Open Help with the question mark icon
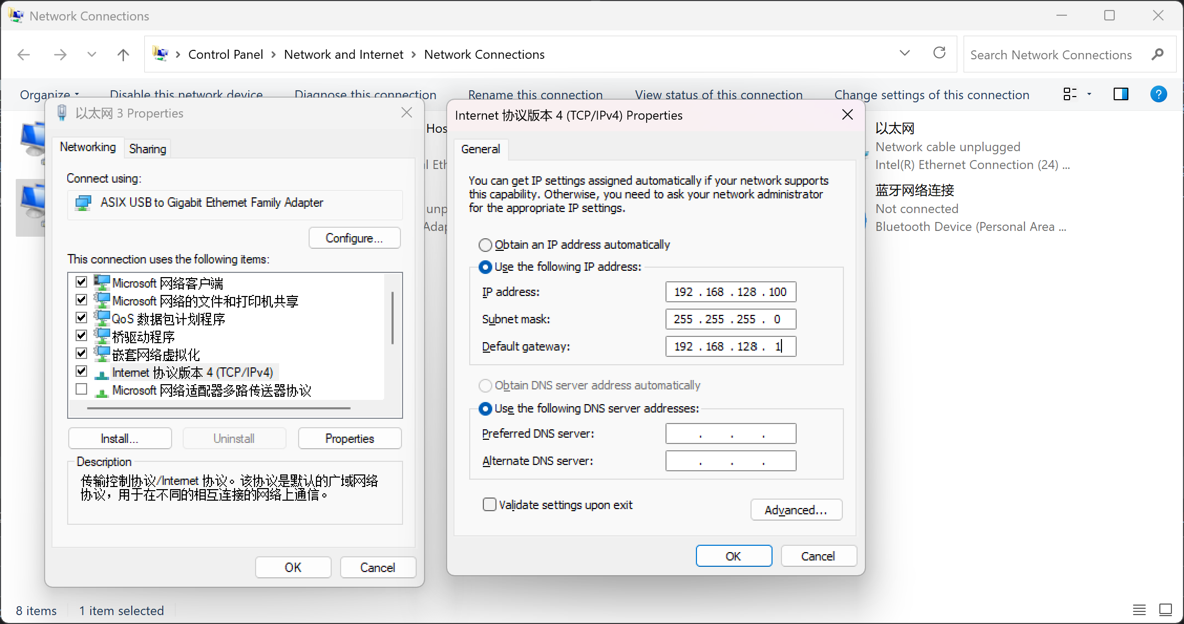This screenshot has height=624, width=1184. pyautogui.click(x=1159, y=94)
